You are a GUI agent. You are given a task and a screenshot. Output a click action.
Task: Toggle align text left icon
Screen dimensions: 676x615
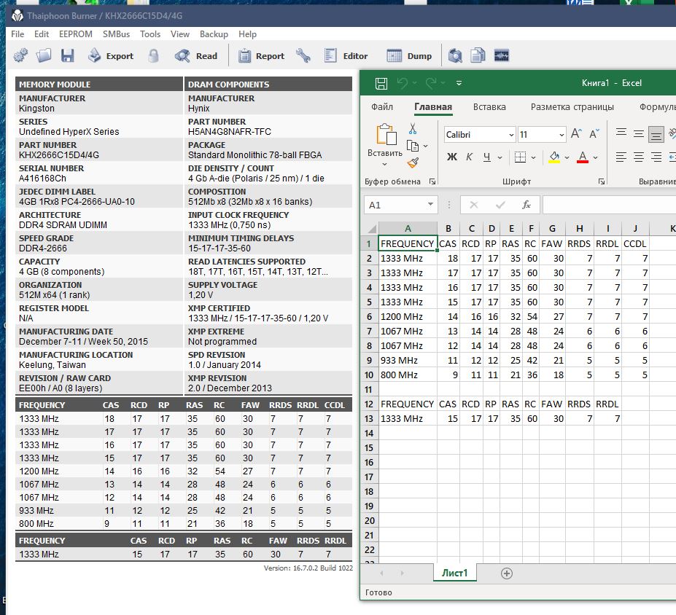pos(621,157)
